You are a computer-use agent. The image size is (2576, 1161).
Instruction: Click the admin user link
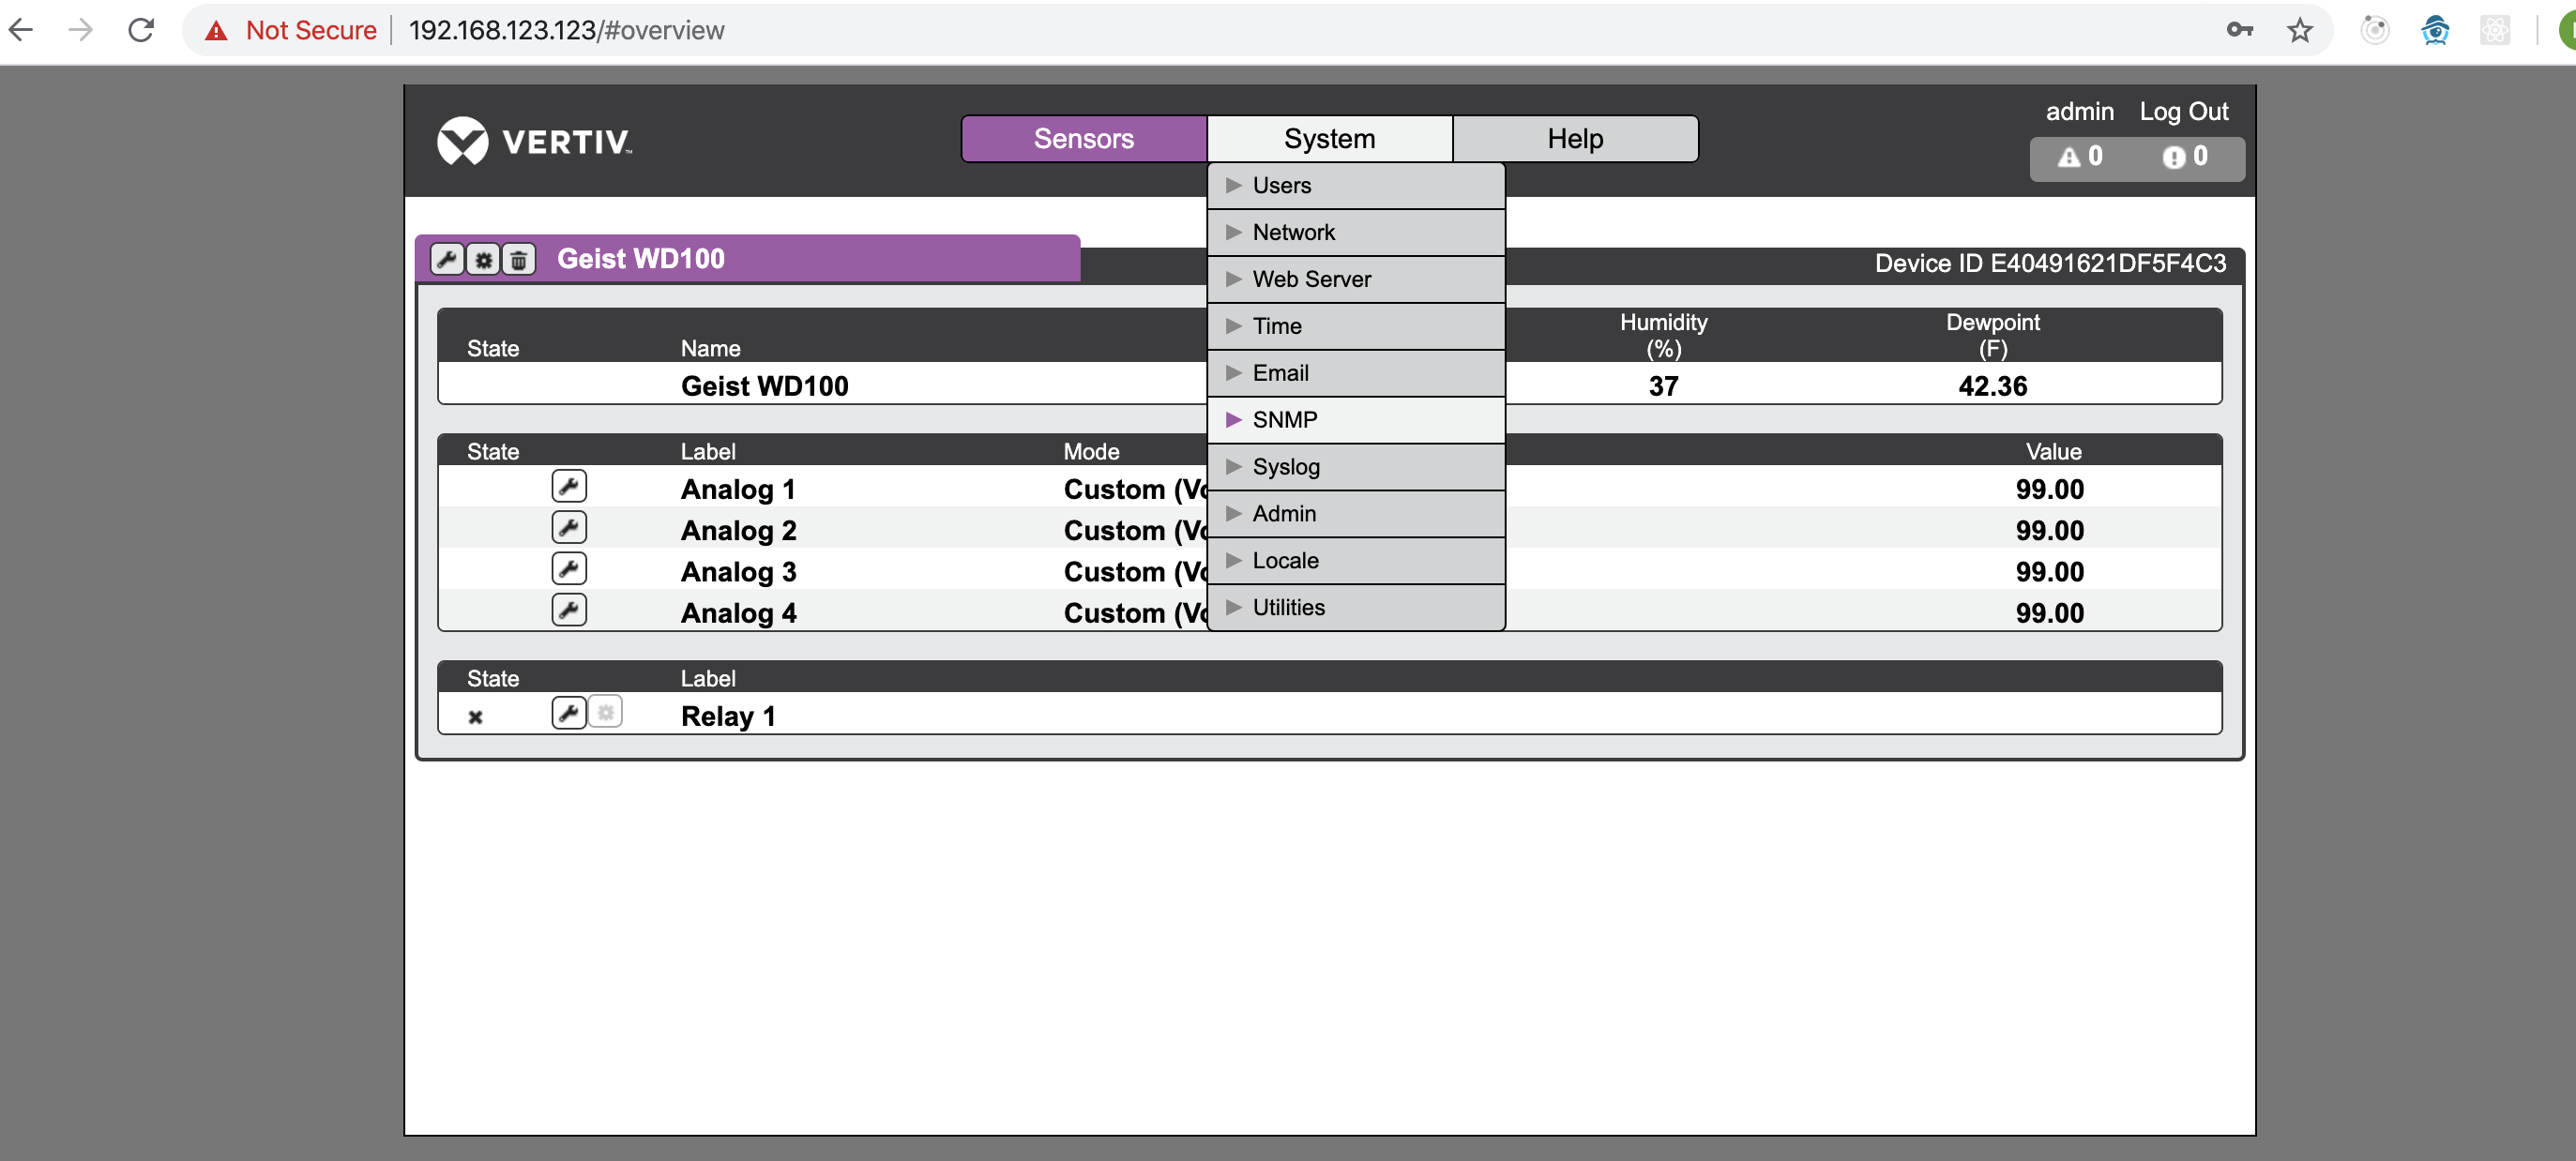click(x=2079, y=111)
